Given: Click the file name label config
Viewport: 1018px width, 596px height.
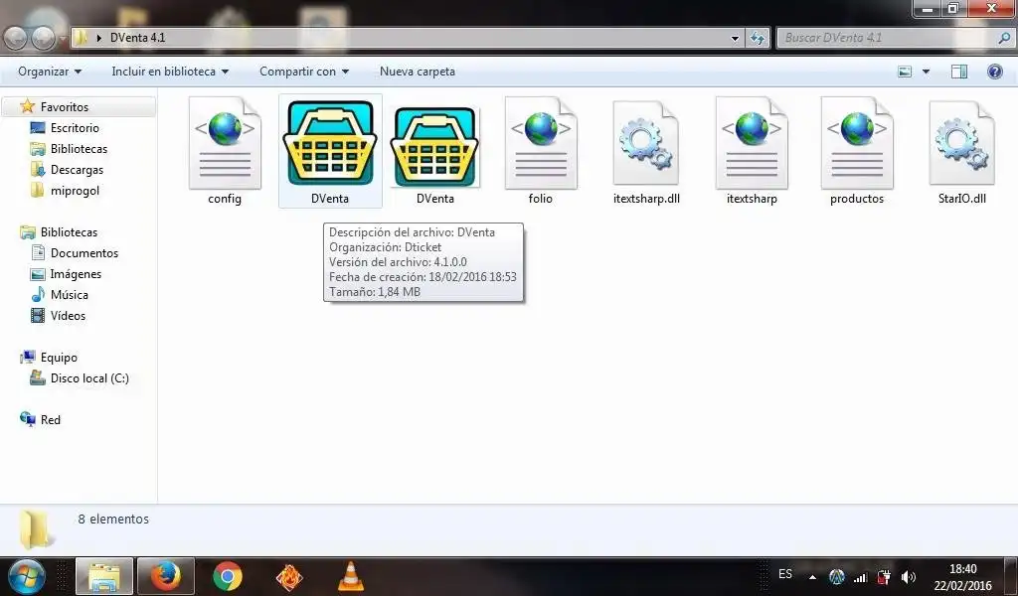Looking at the screenshot, I should [225, 199].
